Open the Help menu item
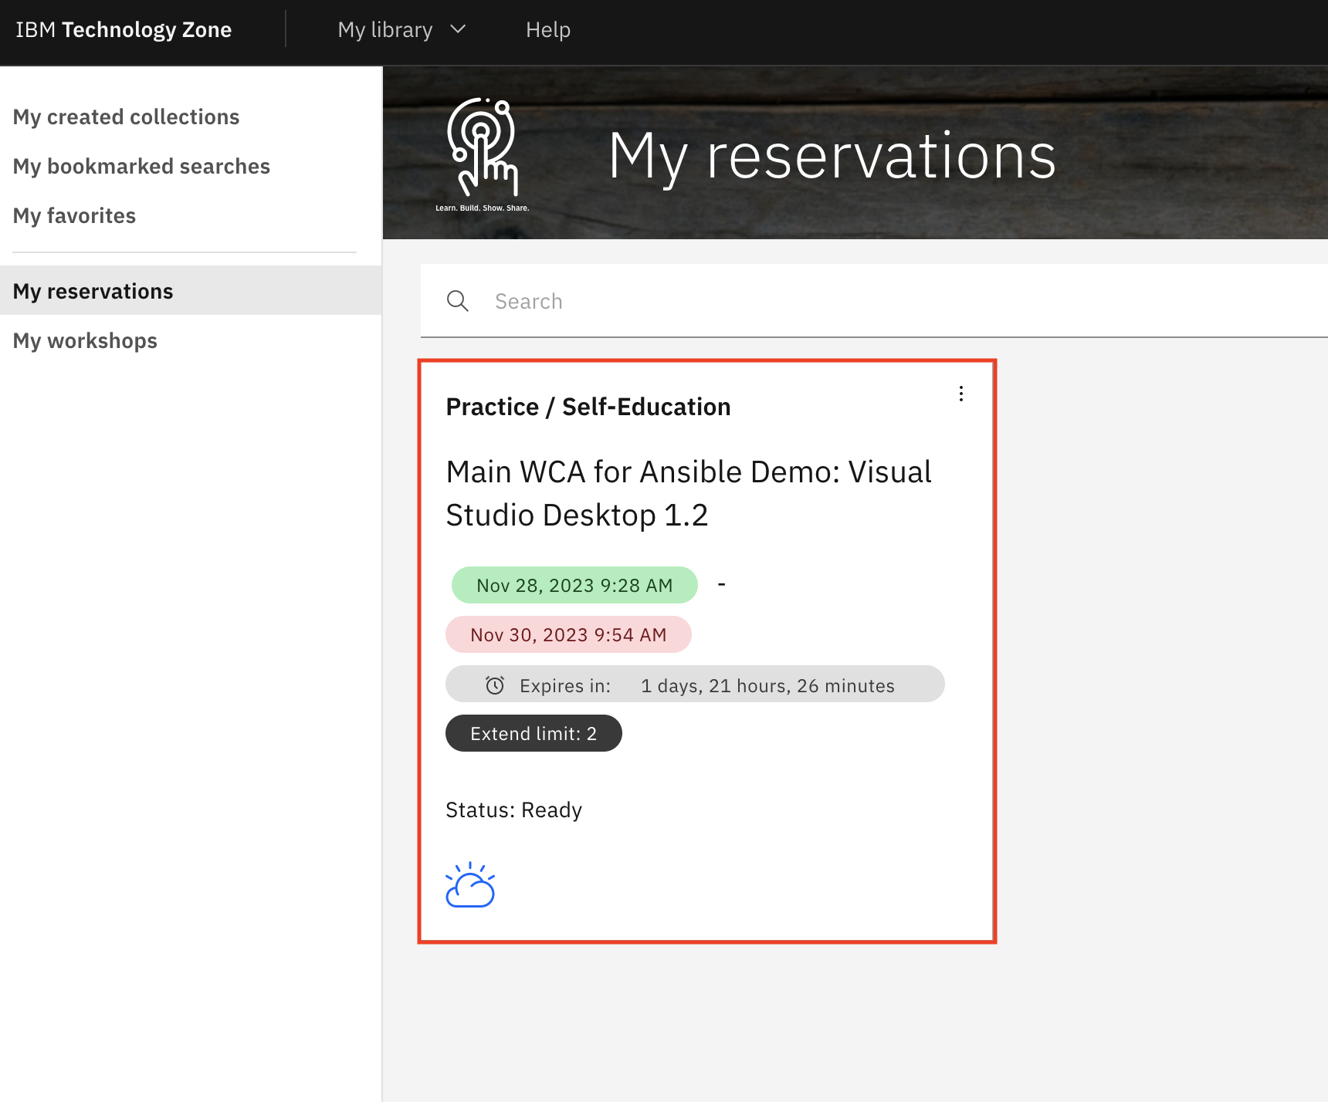Viewport: 1328px width, 1102px height. click(x=548, y=29)
